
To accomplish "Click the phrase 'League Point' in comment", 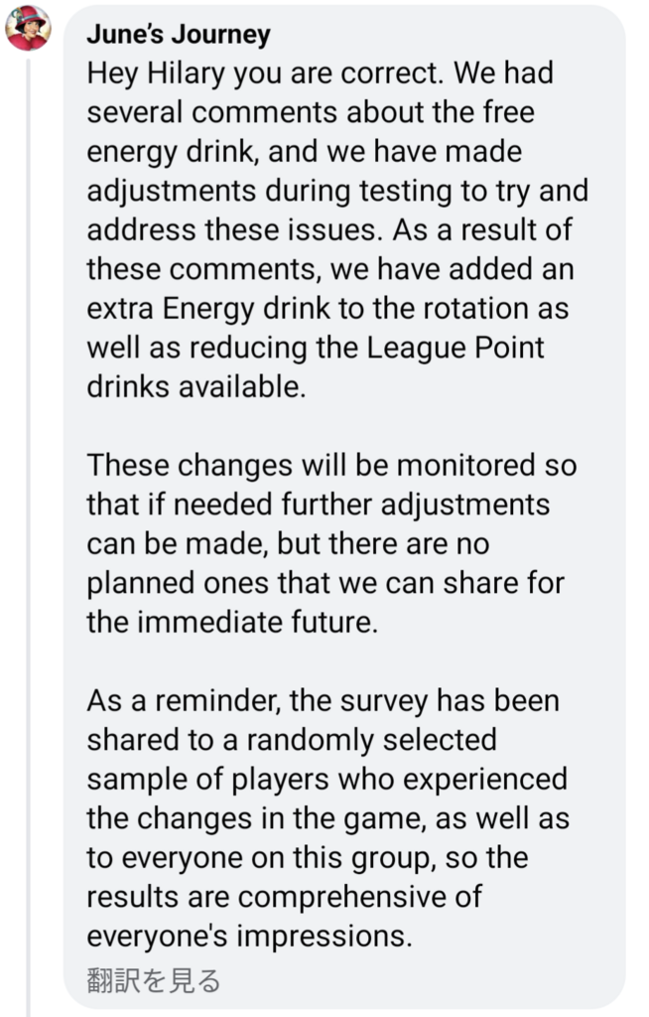I will coord(455,348).
